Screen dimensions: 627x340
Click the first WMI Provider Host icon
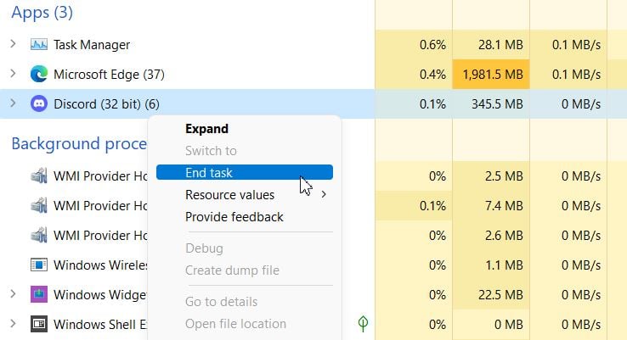click(39, 176)
